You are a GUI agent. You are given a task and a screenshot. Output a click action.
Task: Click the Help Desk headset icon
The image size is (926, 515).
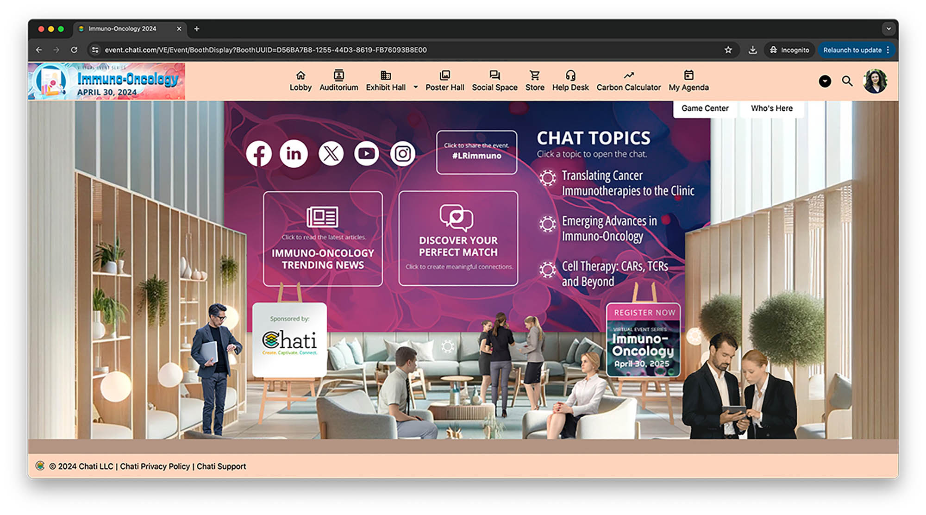570,75
